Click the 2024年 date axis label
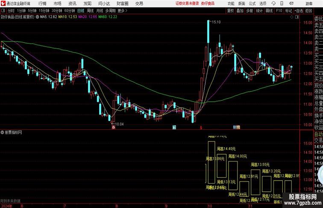Viewport: 323px width, 208px height. (6, 206)
